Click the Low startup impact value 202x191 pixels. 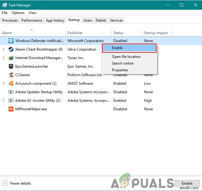(x=147, y=83)
